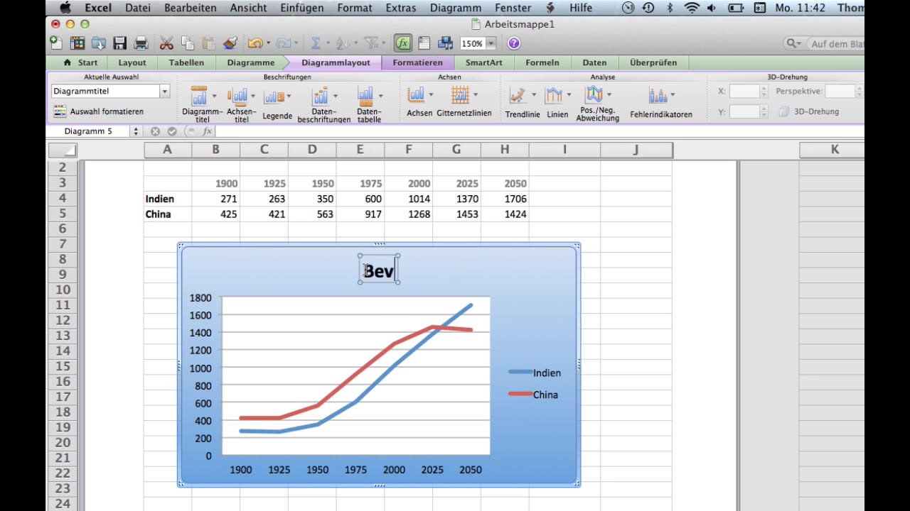This screenshot has width=910, height=511.
Task: Open the Wi-Fi status menu icon
Action: (x=692, y=8)
